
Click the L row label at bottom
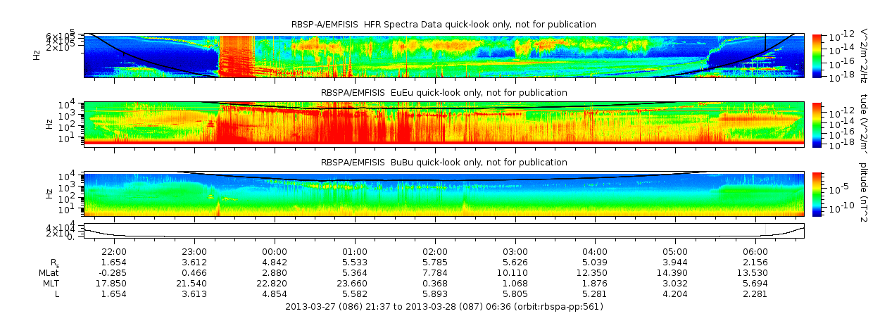point(56,293)
